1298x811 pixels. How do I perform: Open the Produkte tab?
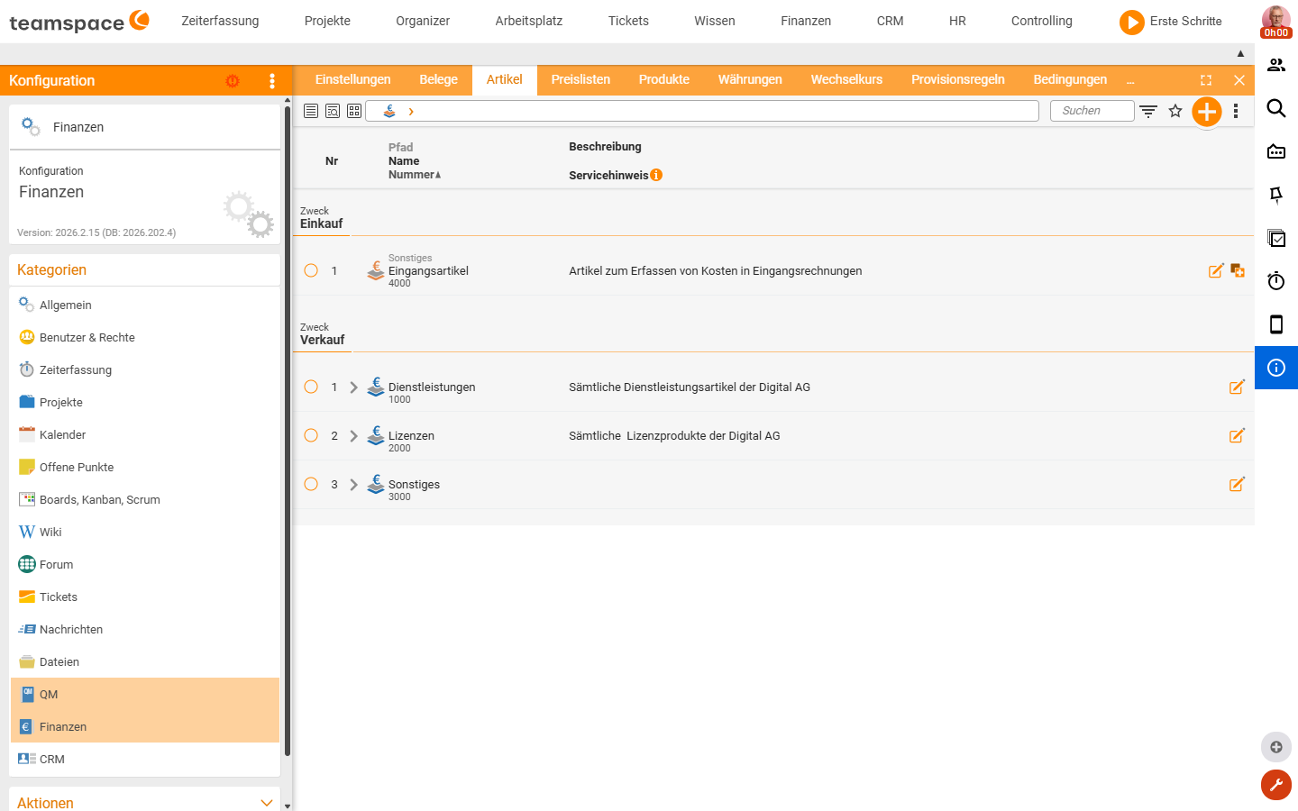click(x=664, y=80)
